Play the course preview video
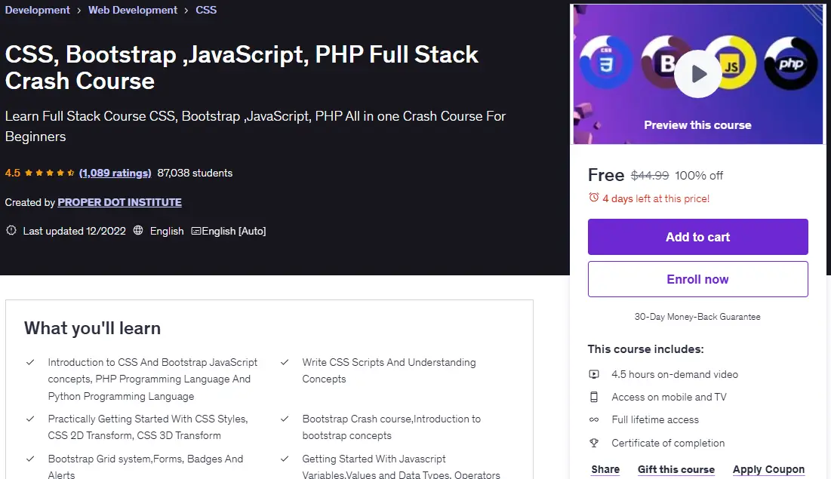Viewport: 831px width, 479px height. [x=697, y=74]
